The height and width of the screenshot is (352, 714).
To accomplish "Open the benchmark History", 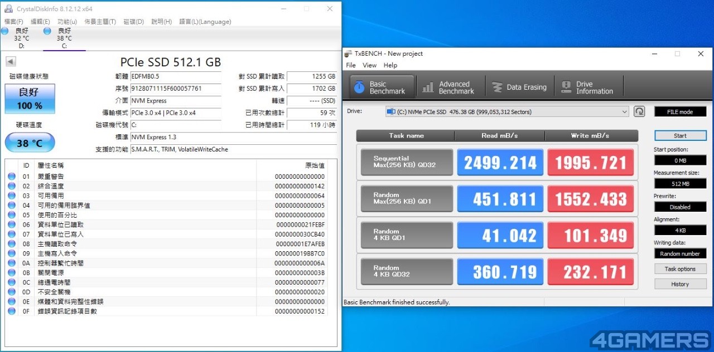I will click(x=681, y=284).
